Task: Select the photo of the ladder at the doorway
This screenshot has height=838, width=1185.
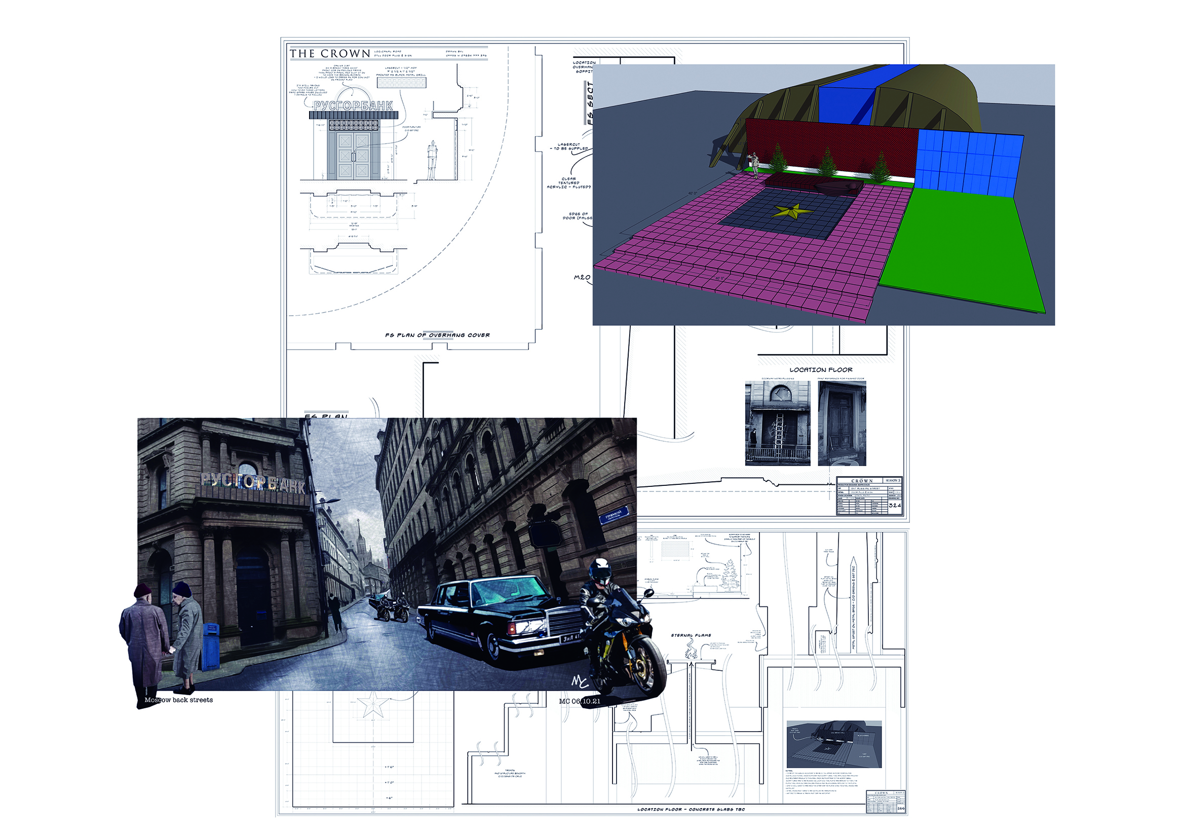Action: point(777,423)
